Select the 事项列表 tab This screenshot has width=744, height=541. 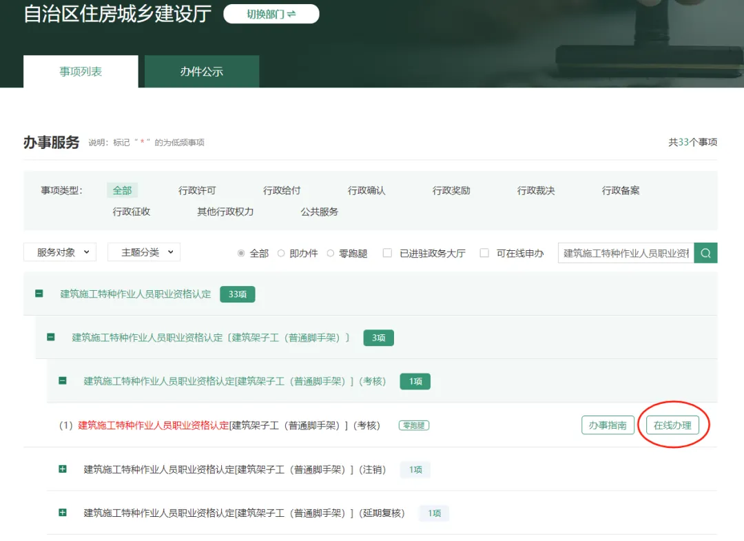(x=81, y=72)
